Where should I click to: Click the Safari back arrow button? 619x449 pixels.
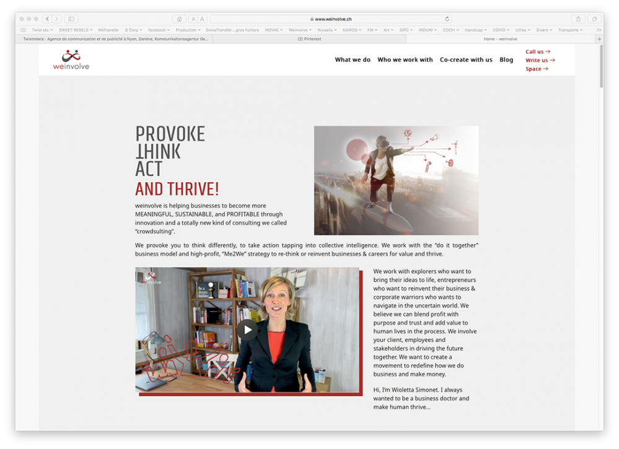click(48, 19)
